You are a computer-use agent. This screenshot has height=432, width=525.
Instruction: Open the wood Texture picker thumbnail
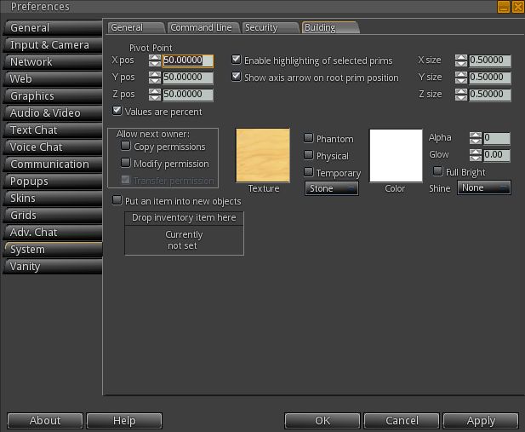pos(263,155)
